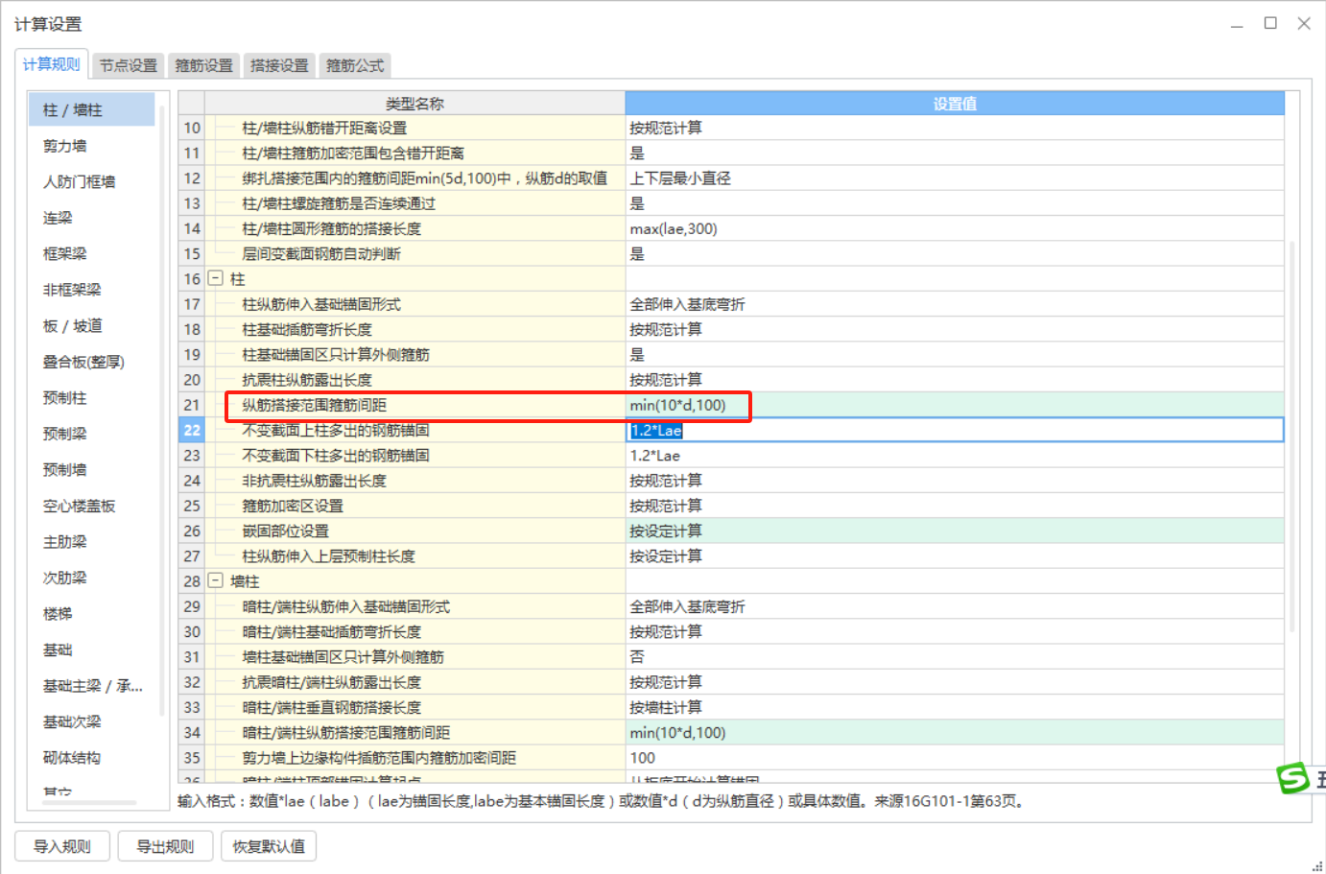The height and width of the screenshot is (874, 1326).
Task: Maximize the 计算设置 window
Action: click(x=1270, y=23)
